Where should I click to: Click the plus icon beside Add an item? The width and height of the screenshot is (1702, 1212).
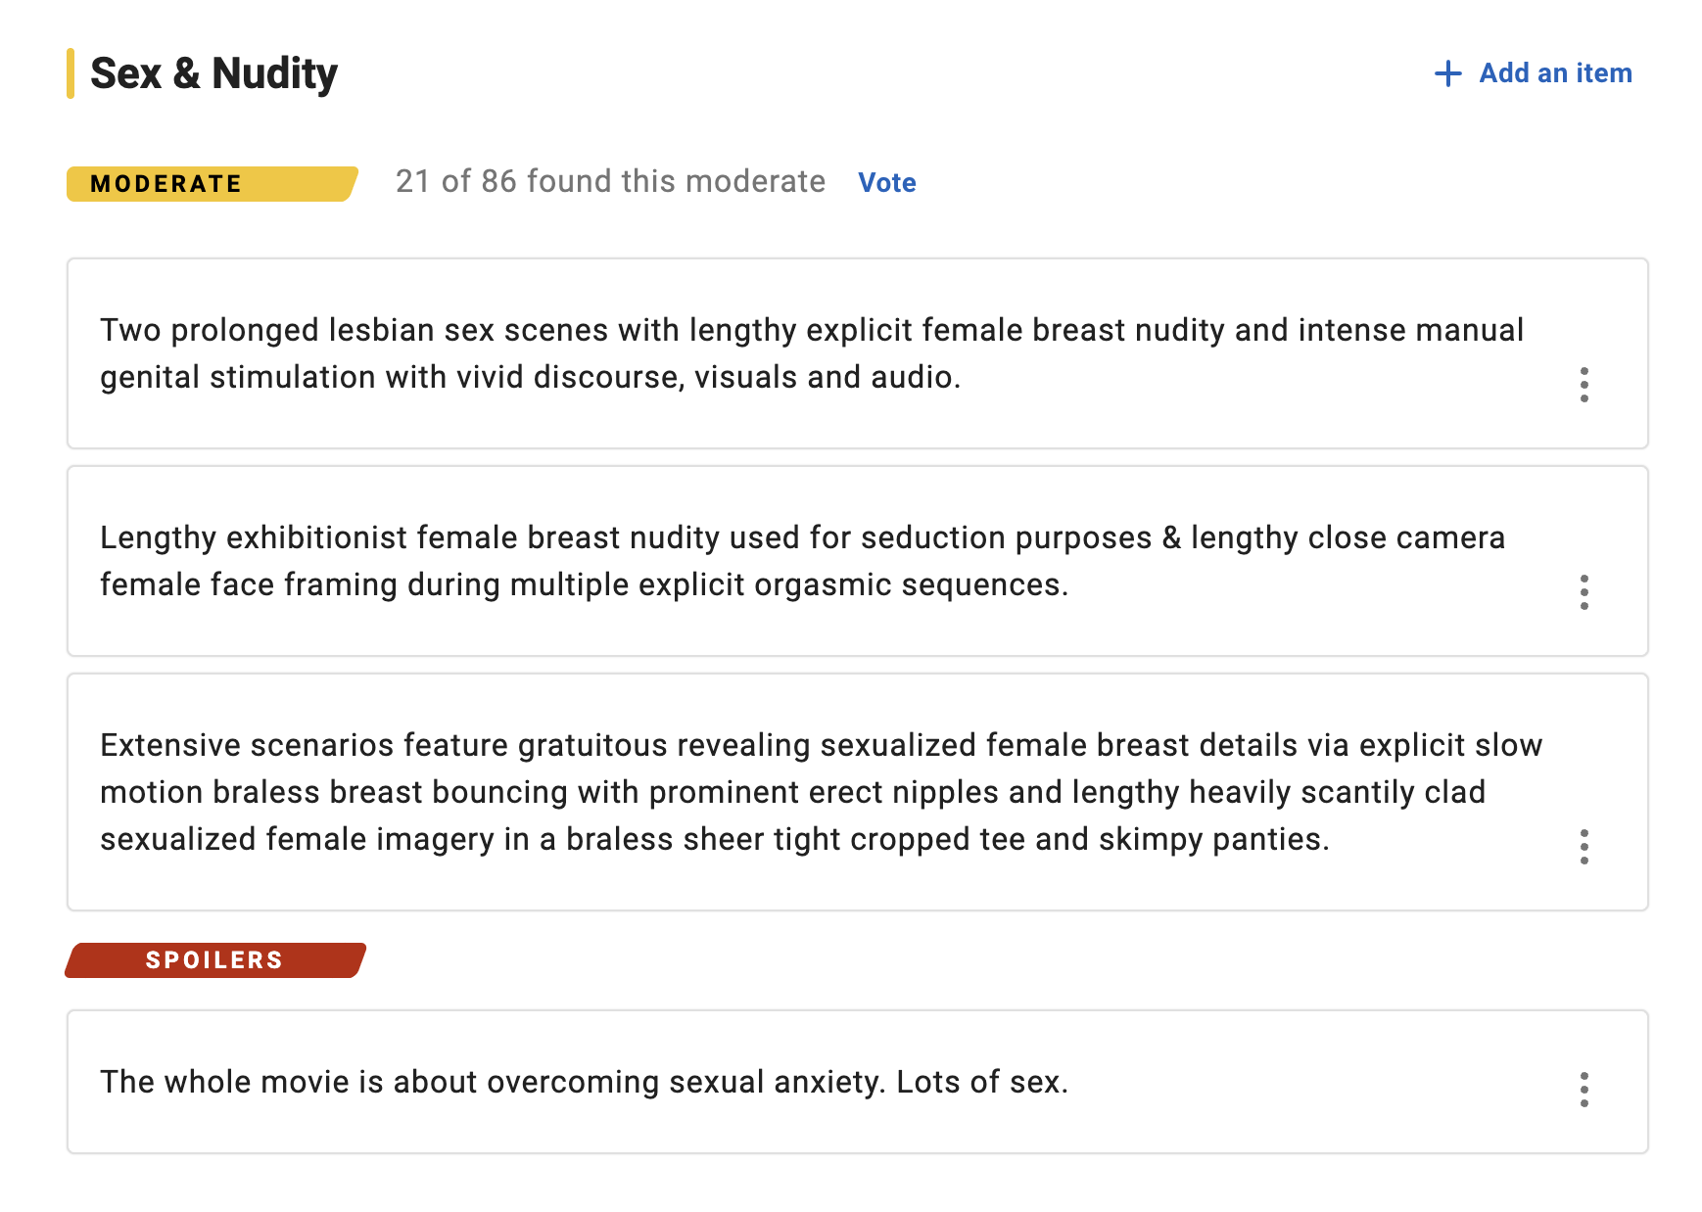tap(1447, 73)
